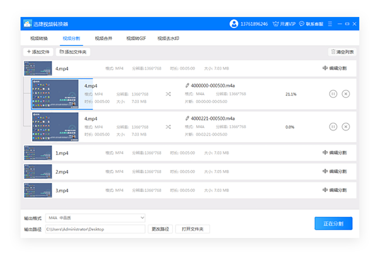The width and height of the screenshot is (381, 262).
Task: Click thumbnail of the 21.1% segment
Action: pos(56,94)
